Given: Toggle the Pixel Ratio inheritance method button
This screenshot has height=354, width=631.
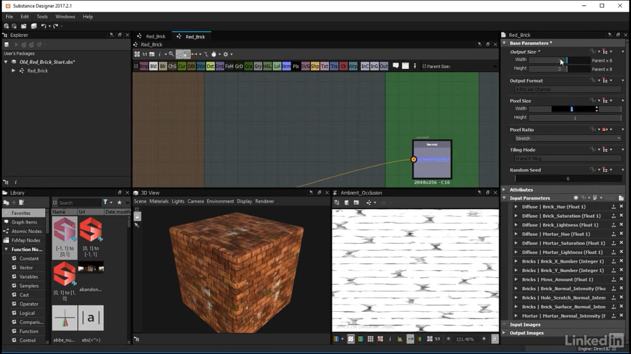Looking at the screenshot, I should click(x=605, y=129).
